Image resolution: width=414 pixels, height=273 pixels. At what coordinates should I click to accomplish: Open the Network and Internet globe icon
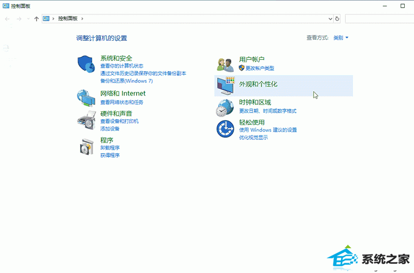pos(86,98)
